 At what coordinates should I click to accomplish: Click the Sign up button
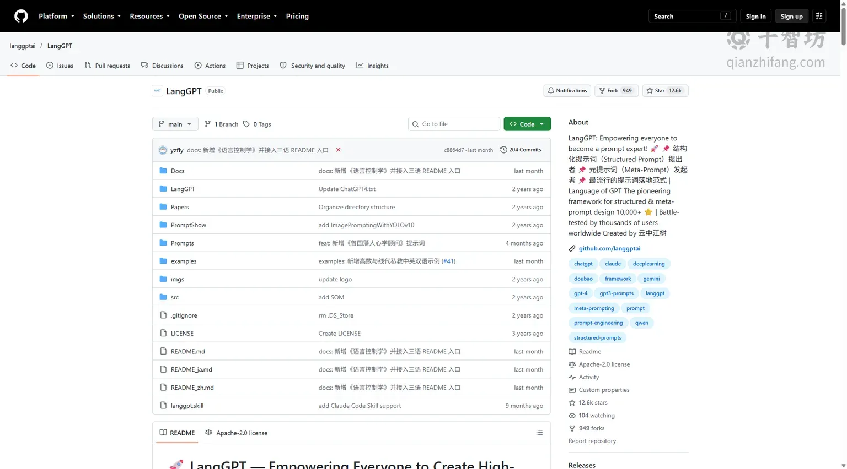(791, 16)
